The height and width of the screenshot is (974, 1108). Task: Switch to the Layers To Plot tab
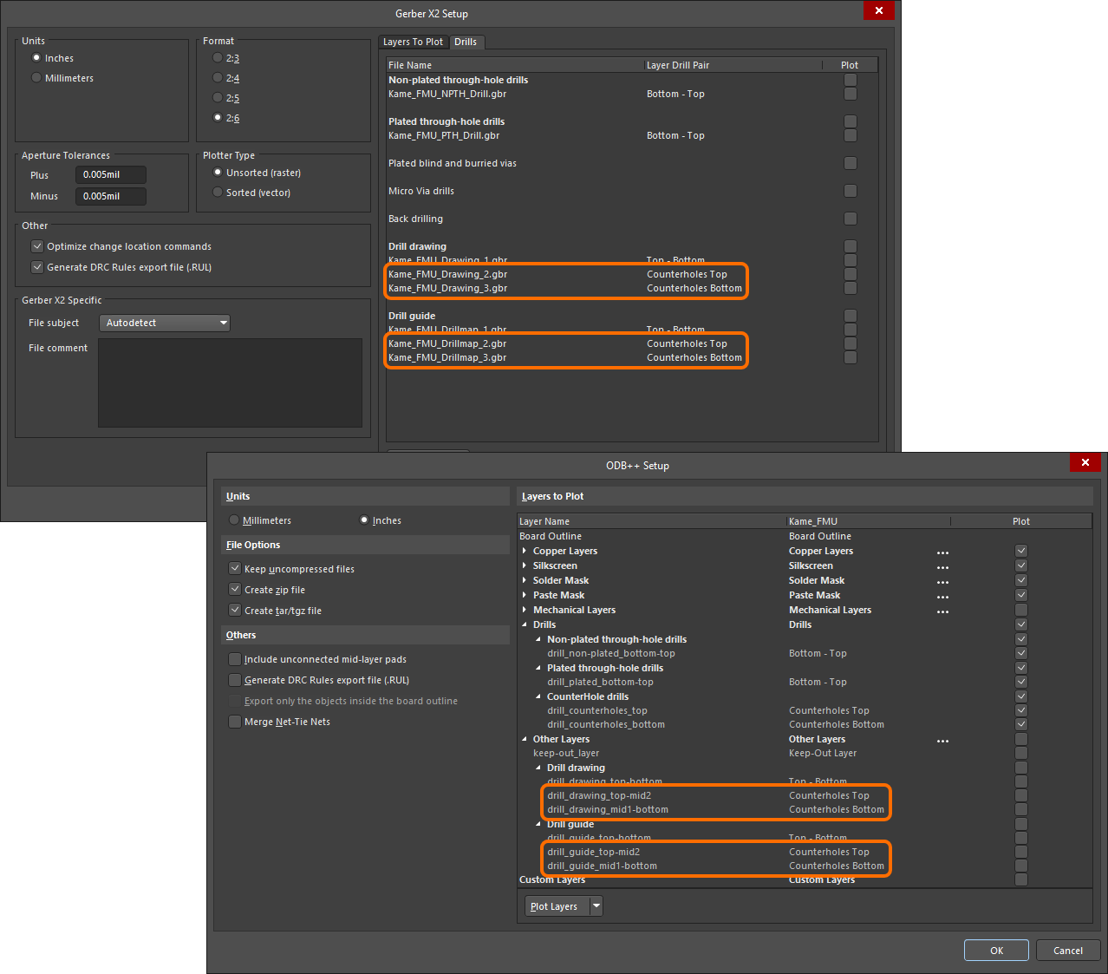(413, 42)
